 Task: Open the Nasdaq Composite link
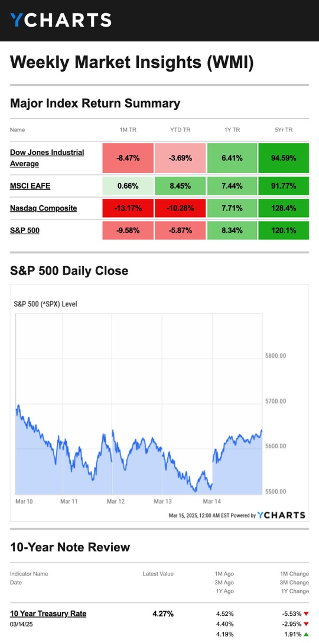tap(43, 208)
